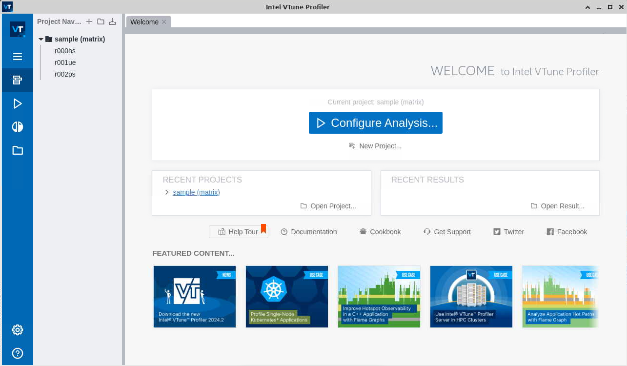The height and width of the screenshot is (366, 627).
Task: Click the Get Support link
Action: (447, 232)
